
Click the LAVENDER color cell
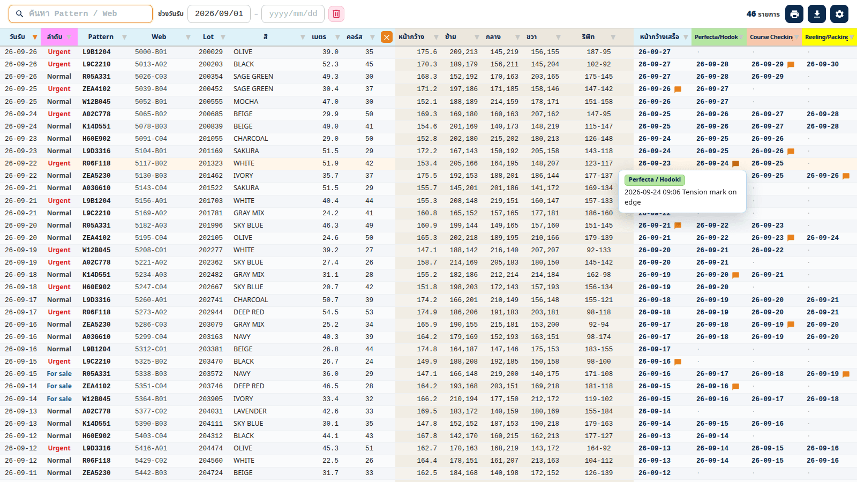[250, 411]
